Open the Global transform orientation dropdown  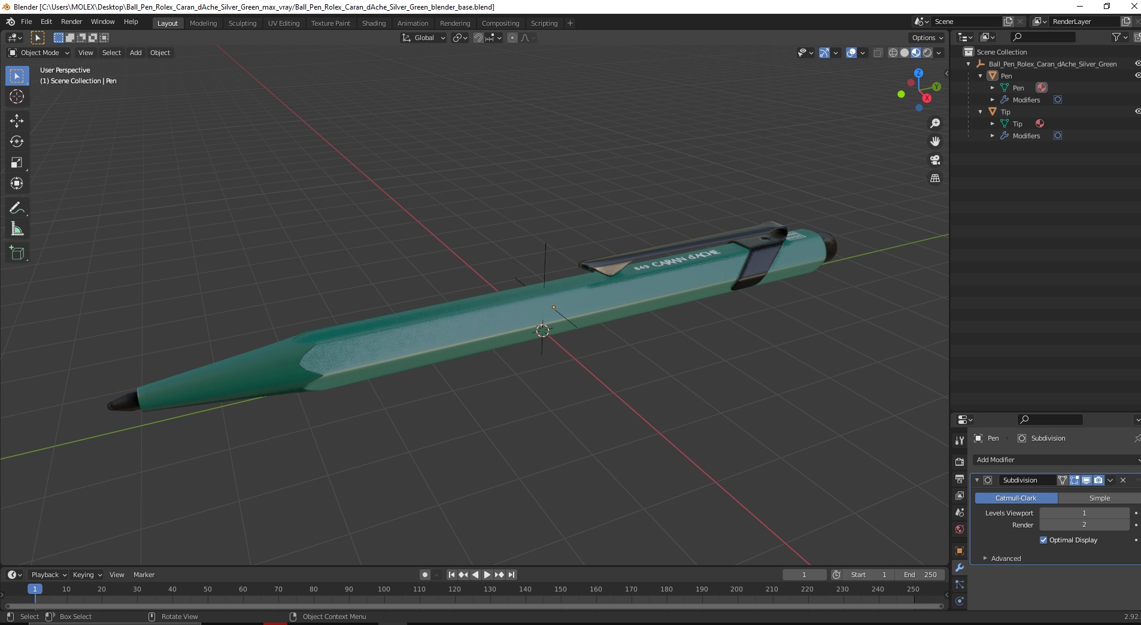[x=424, y=38]
